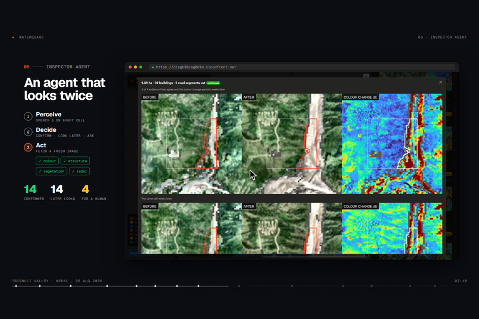479x319 pixels.
Task: Toggle the checked 'structure' evidence chip
Action: 75,161
